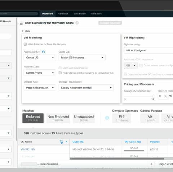
Task: Click the info icon next to Cost Calculator title
Action: [x=77, y=23]
